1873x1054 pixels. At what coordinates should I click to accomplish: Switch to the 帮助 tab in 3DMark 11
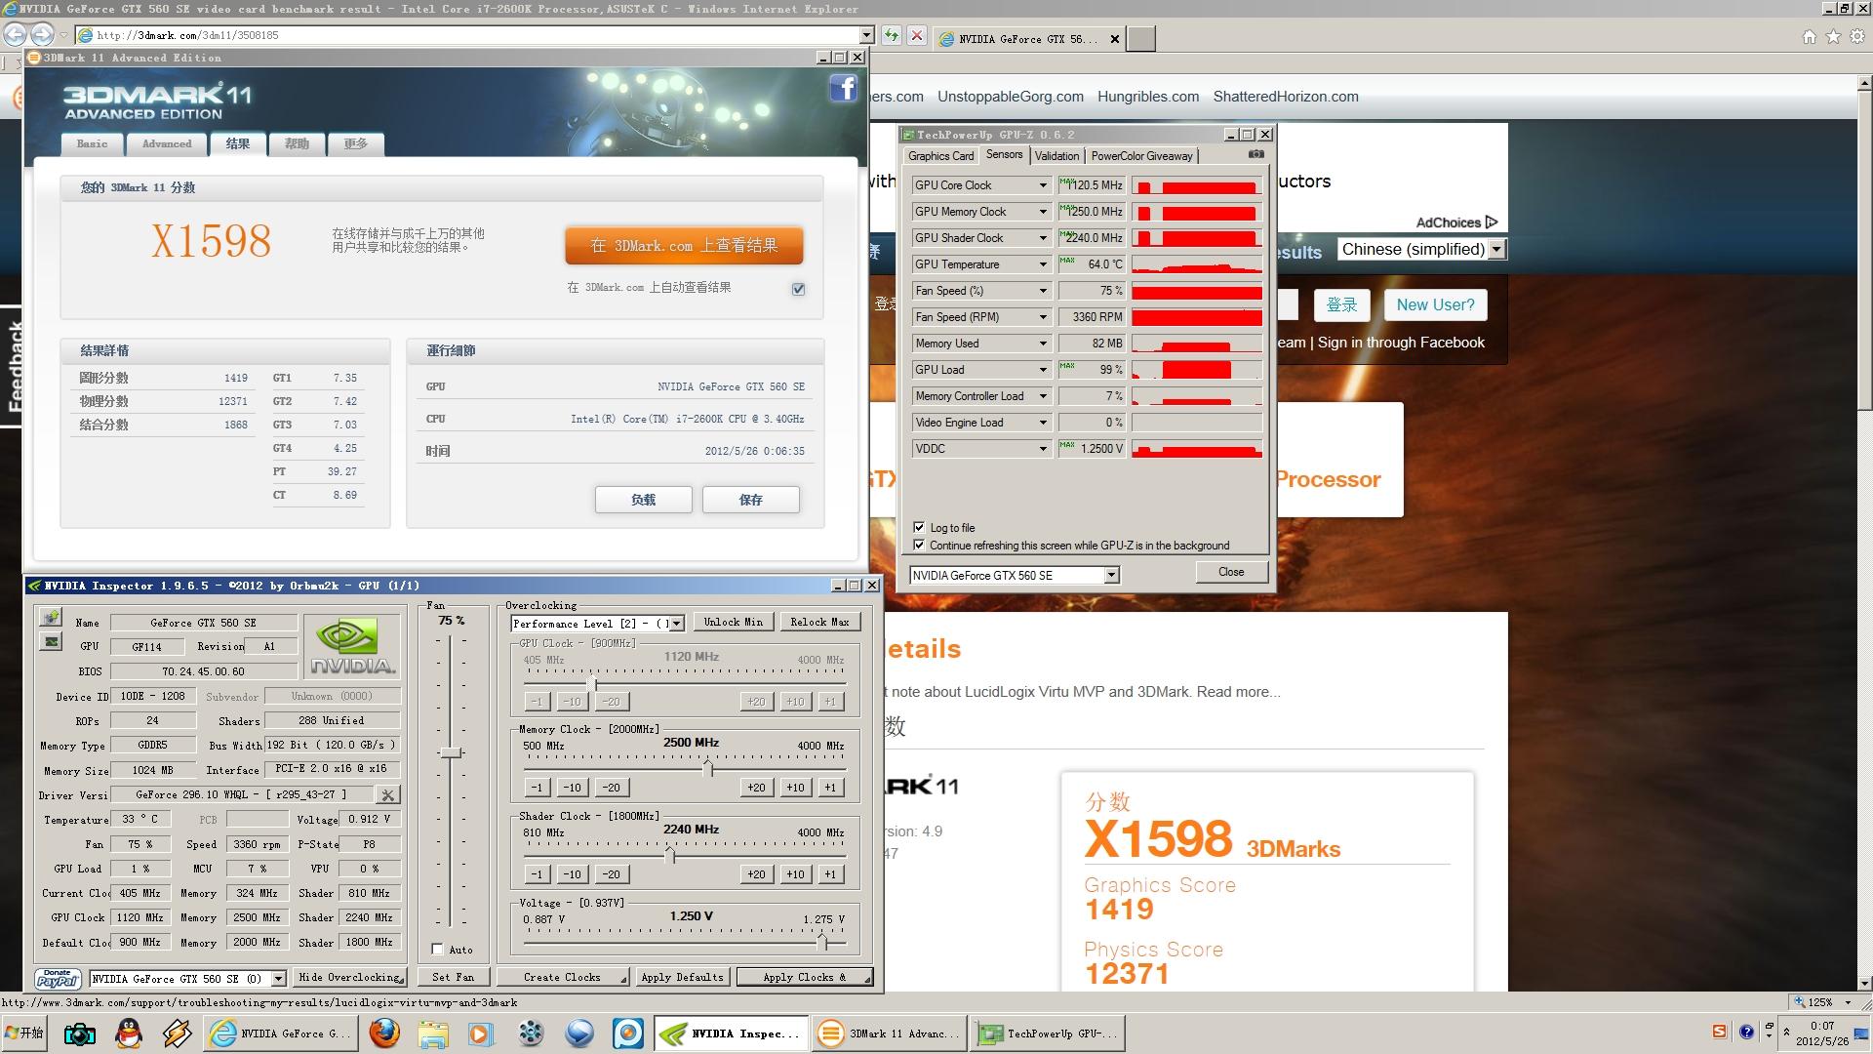click(x=297, y=144)
